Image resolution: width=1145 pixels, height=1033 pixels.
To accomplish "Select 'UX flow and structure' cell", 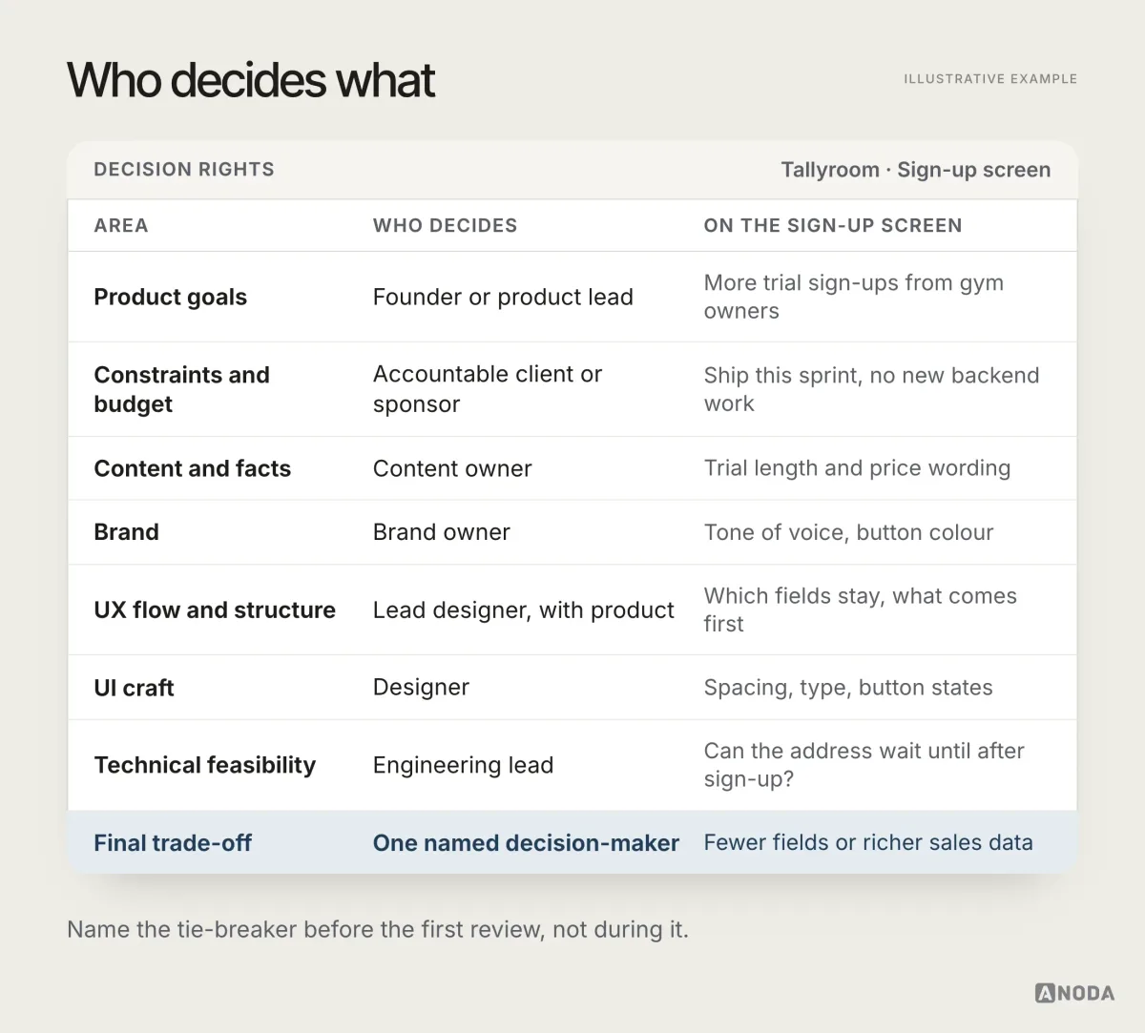I will click(215, 609).
